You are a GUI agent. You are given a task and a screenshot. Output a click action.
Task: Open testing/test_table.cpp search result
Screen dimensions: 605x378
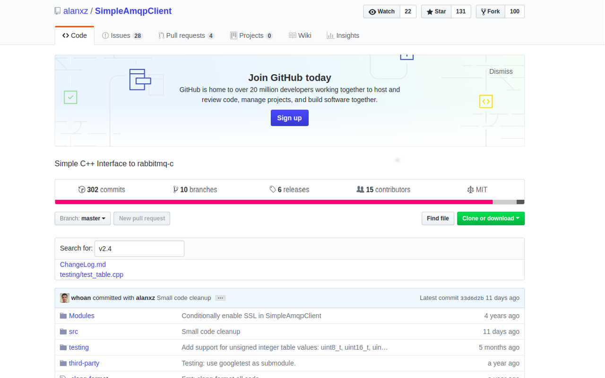point(92,275)
